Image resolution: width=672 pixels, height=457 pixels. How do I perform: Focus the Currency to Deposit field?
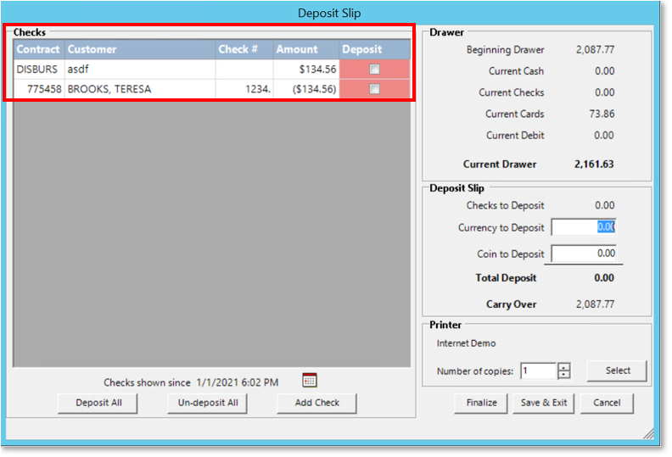[583, 227]
